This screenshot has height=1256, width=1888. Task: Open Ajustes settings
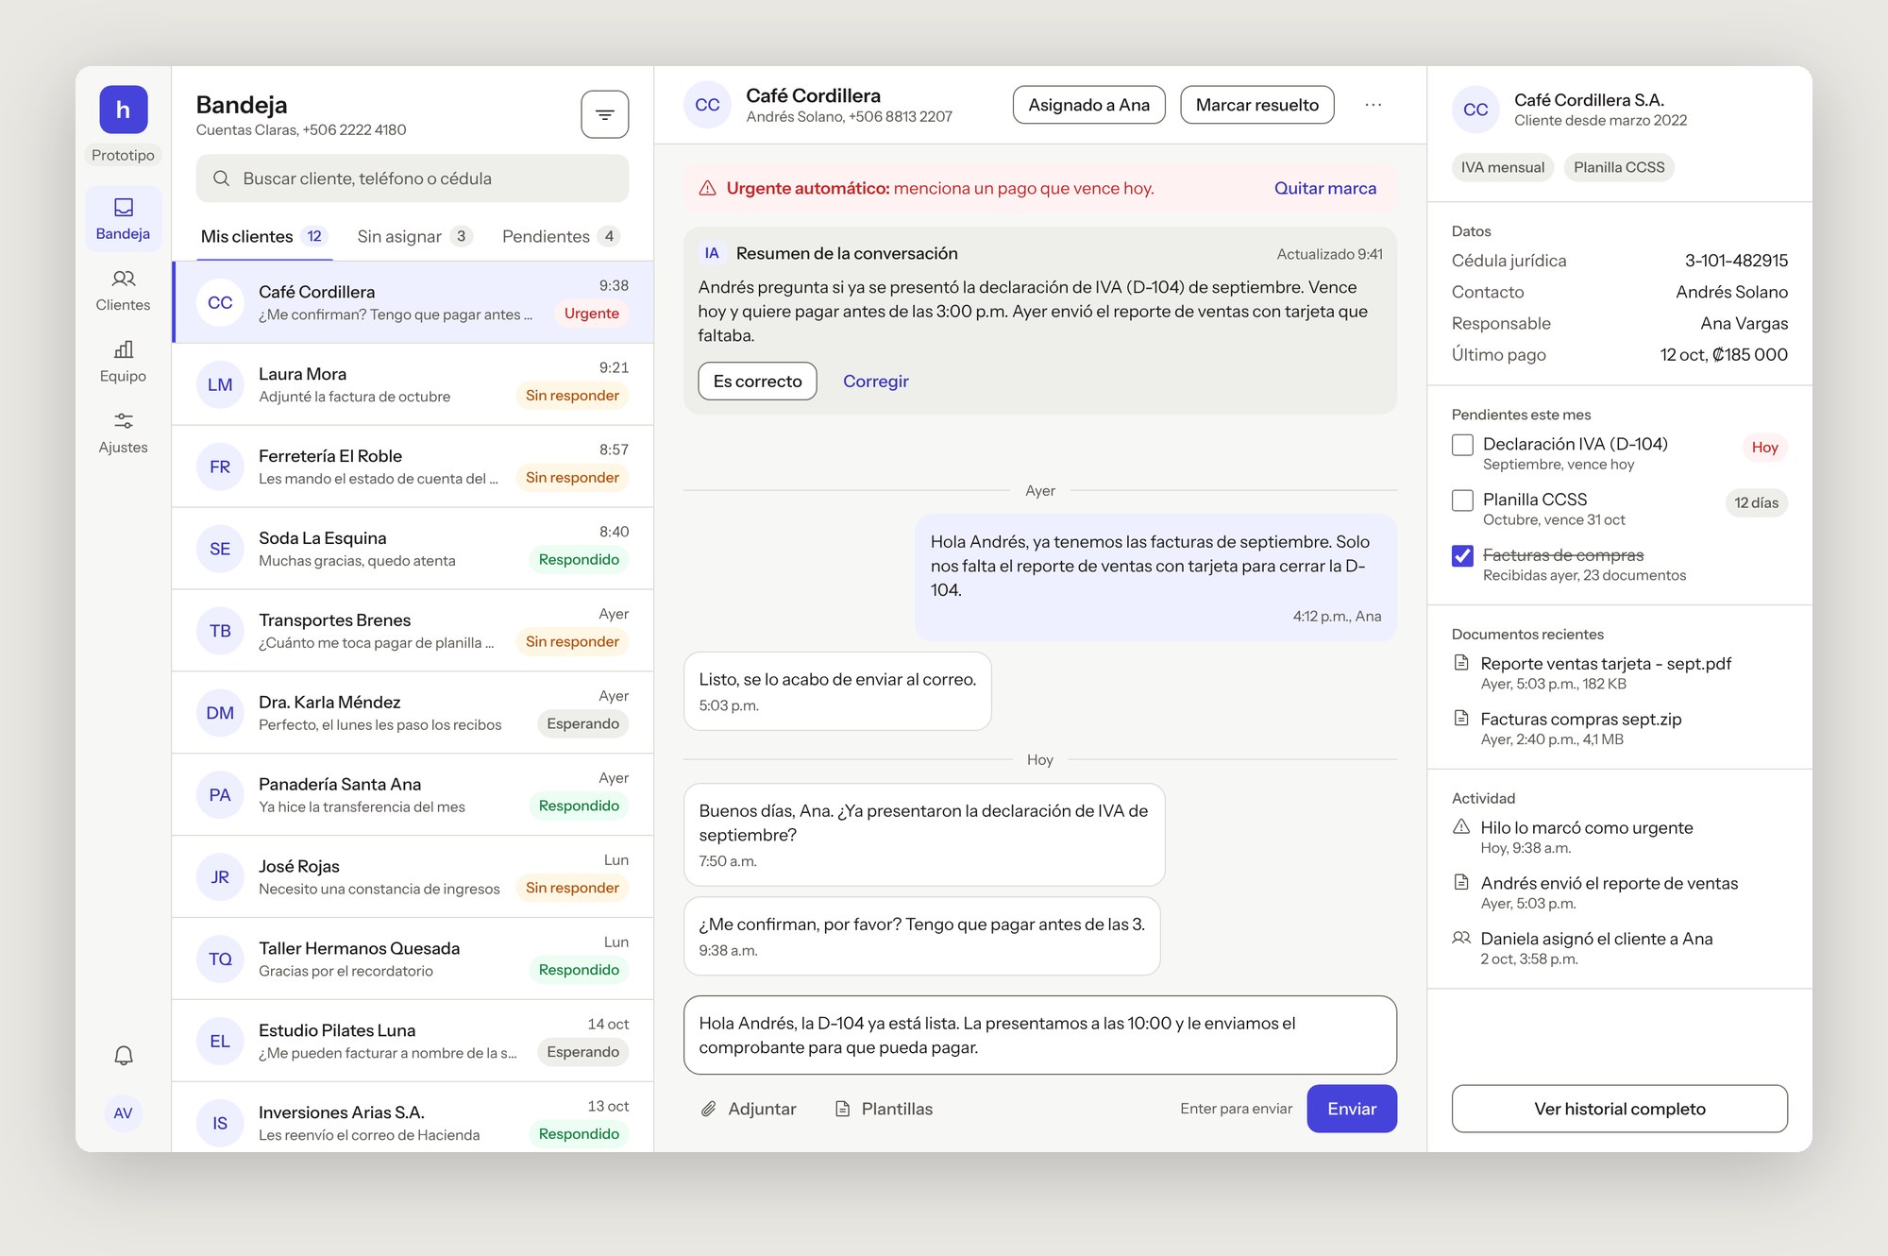(x=123, y=433)
